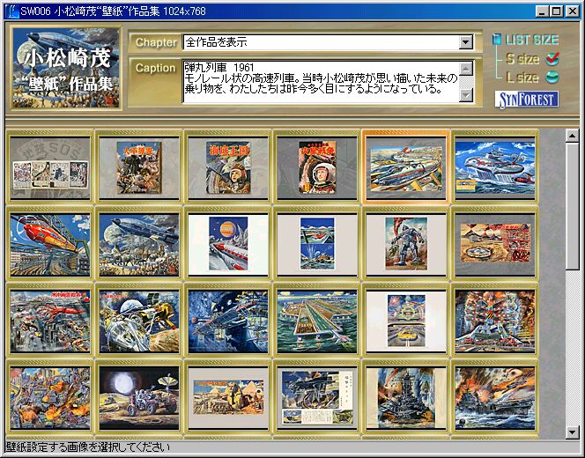585x458 pixels.
Task: Select the giant blue robot thumbnail
Action: tap(406, 245)
